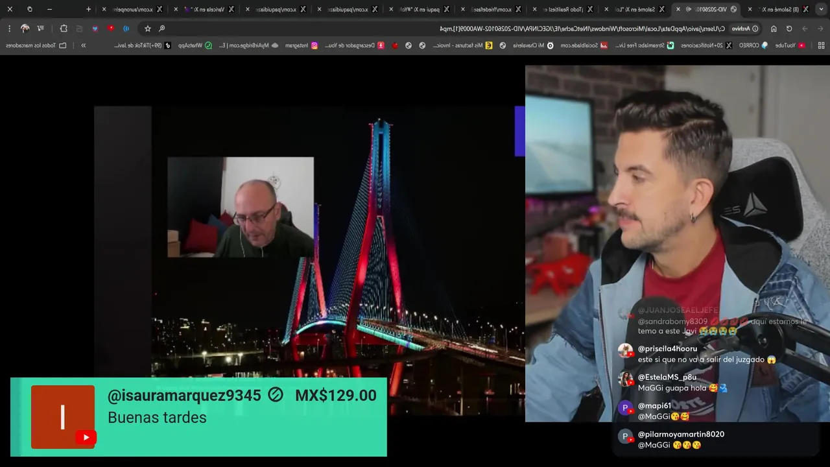The width and height of the screenshot is (830, 467).
Task: Open a new tab with the plus button
Action: (89, 9)
